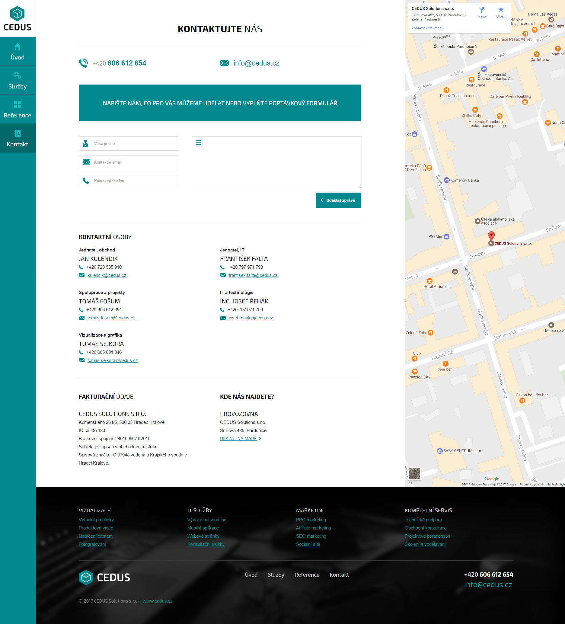Open the Vývoj a outsourcing footer link

tap(207, 520)
